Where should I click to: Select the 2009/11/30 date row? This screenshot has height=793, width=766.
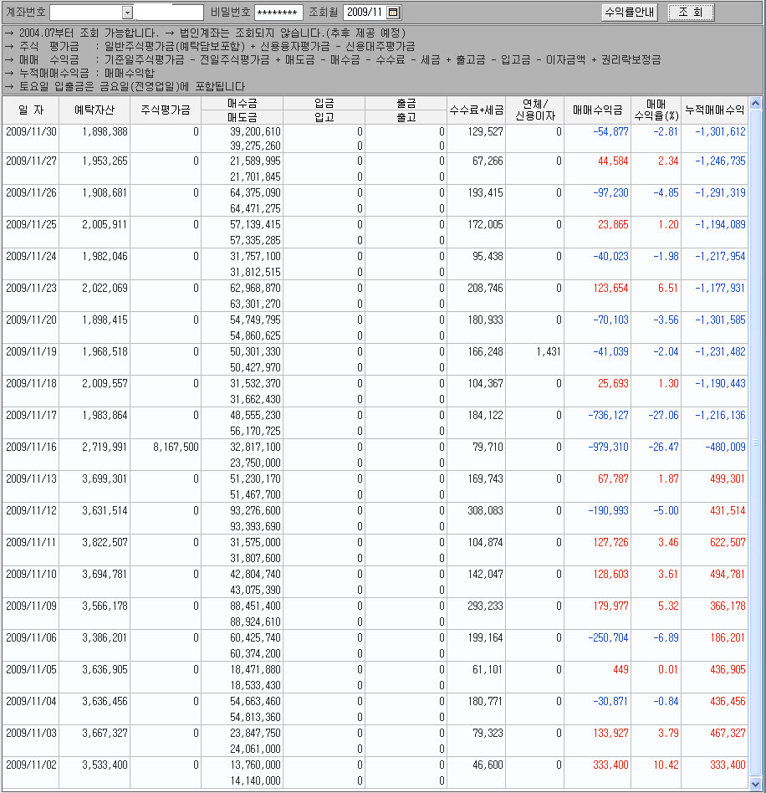pyautogui.click(x=31, y=131)
